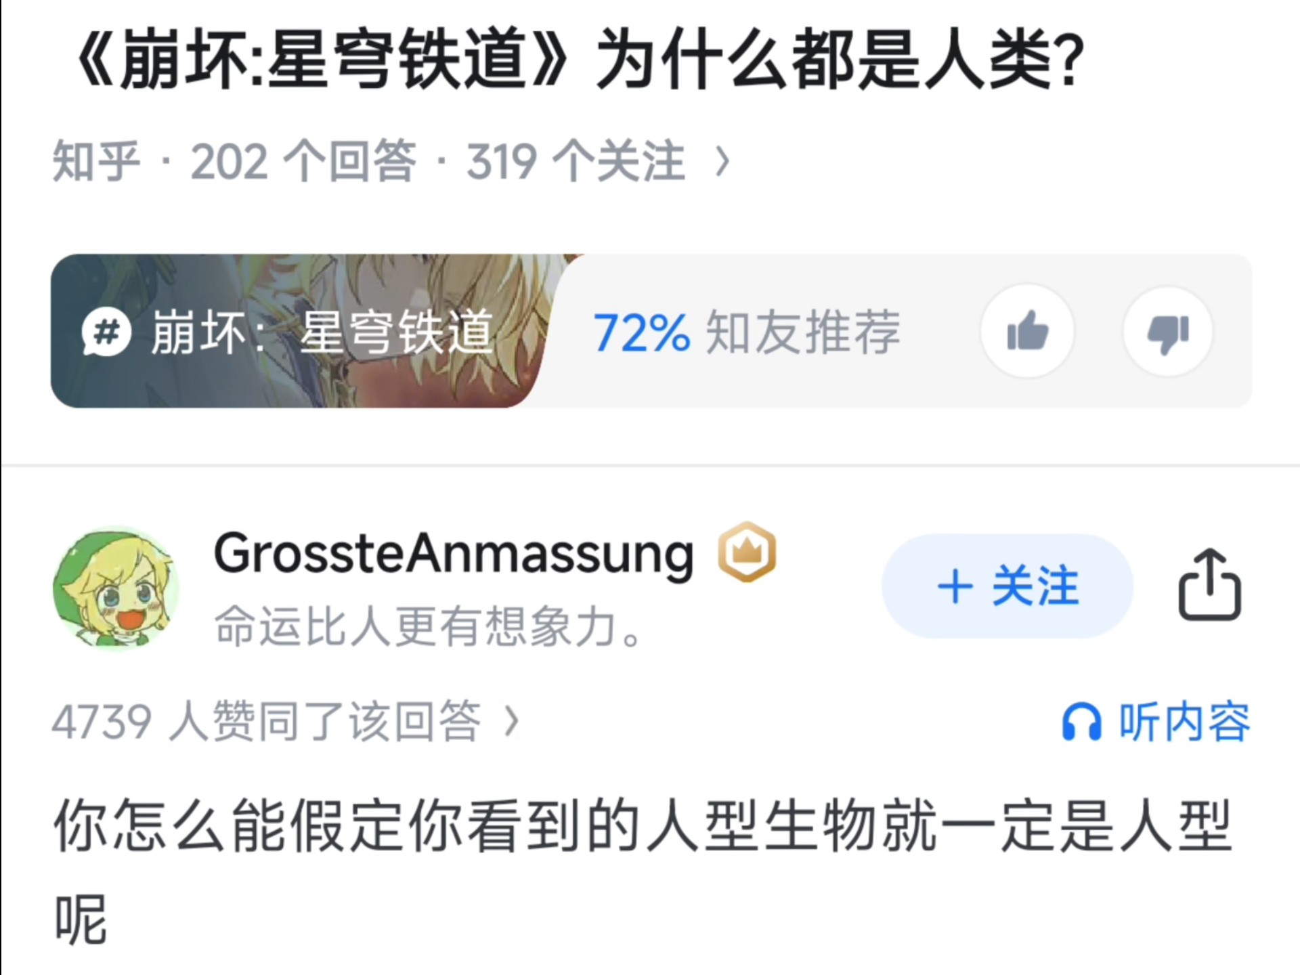The image size is (1300, 975).
Task: Click the thumbs-down not recommend icon
Action: pyautogui.click(x=1168, y=330)
